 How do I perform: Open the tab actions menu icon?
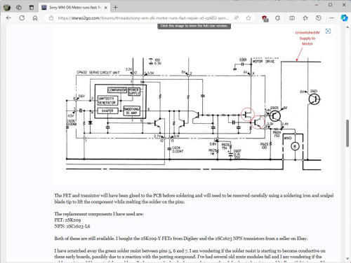click(x=31, y=8)
